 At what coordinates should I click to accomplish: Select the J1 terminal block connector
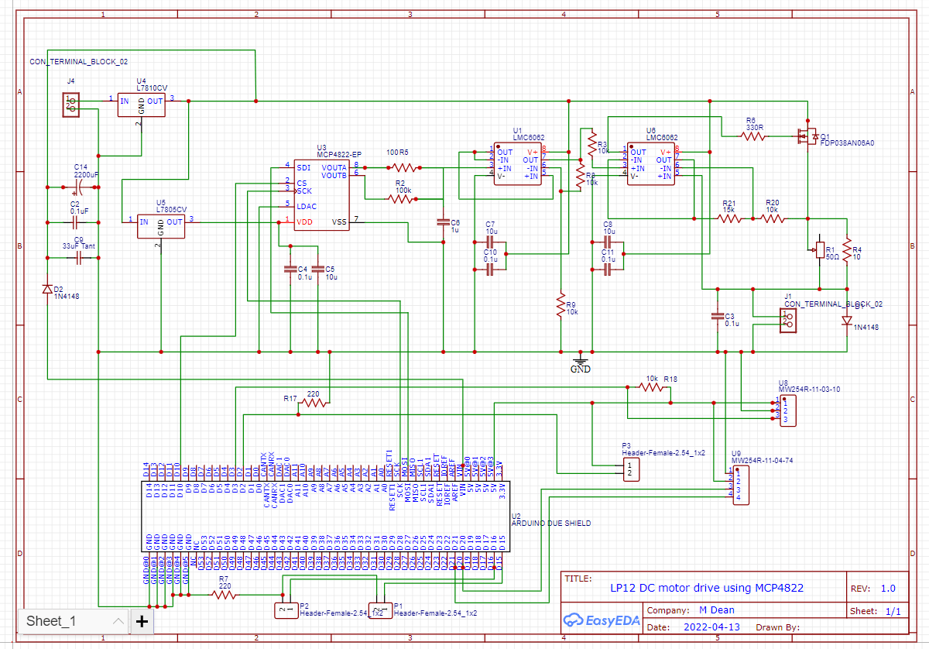(788, 321)
